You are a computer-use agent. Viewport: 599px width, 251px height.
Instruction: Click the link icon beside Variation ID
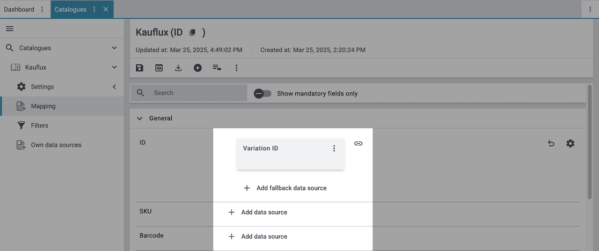click(358, 143)
